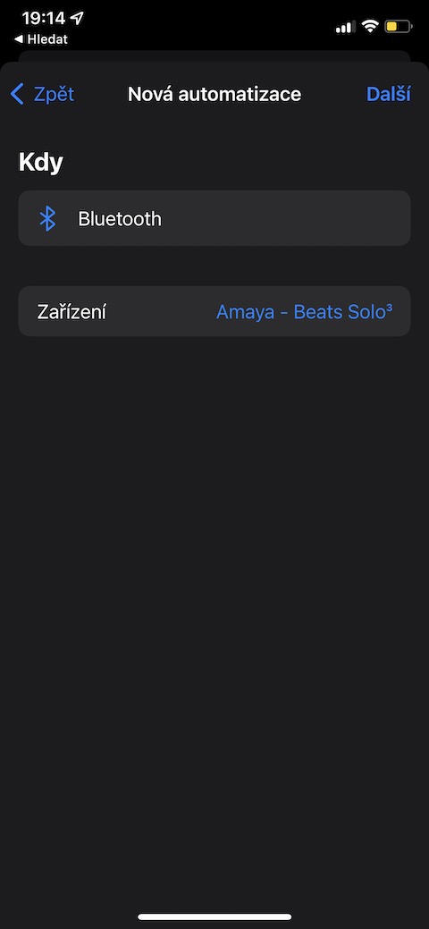Image resolution: width=429 pixels, height=929 pixels.
Task: Tap the Wi-Fi status icon
Action: 371,26
